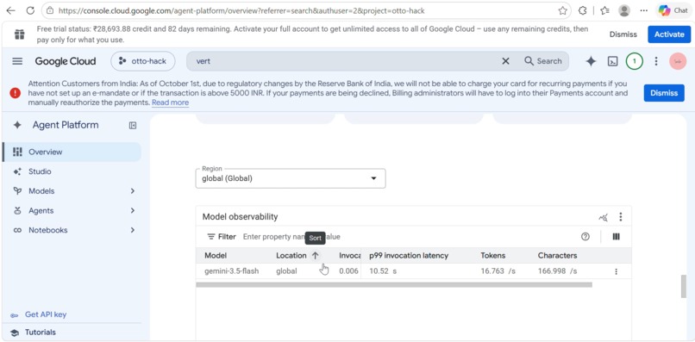Open the otto-hack project picker
The image size is (695, 342).
tap(143, 61)
